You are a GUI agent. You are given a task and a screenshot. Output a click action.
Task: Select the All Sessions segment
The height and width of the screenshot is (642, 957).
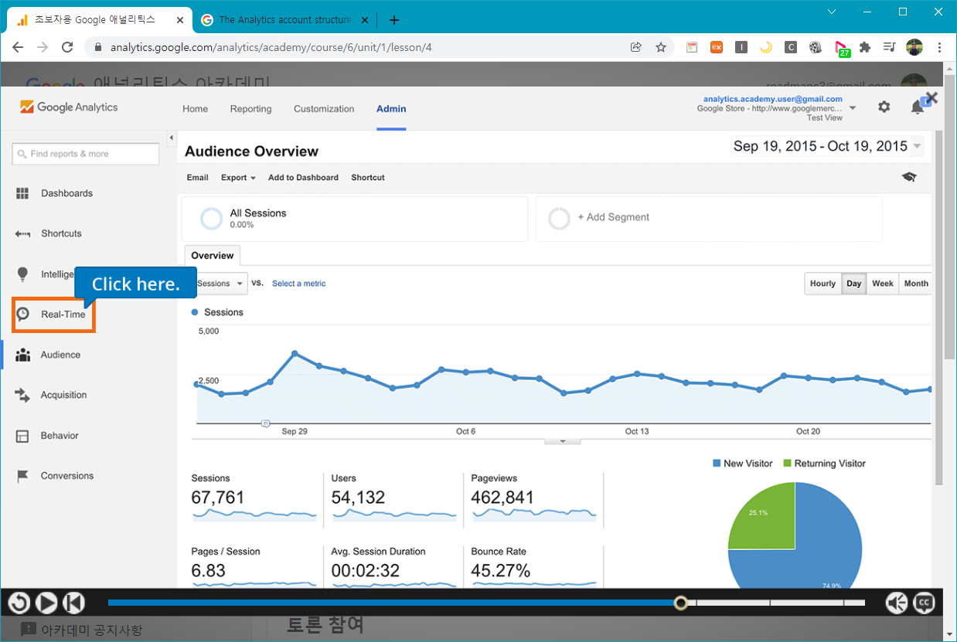355,219
